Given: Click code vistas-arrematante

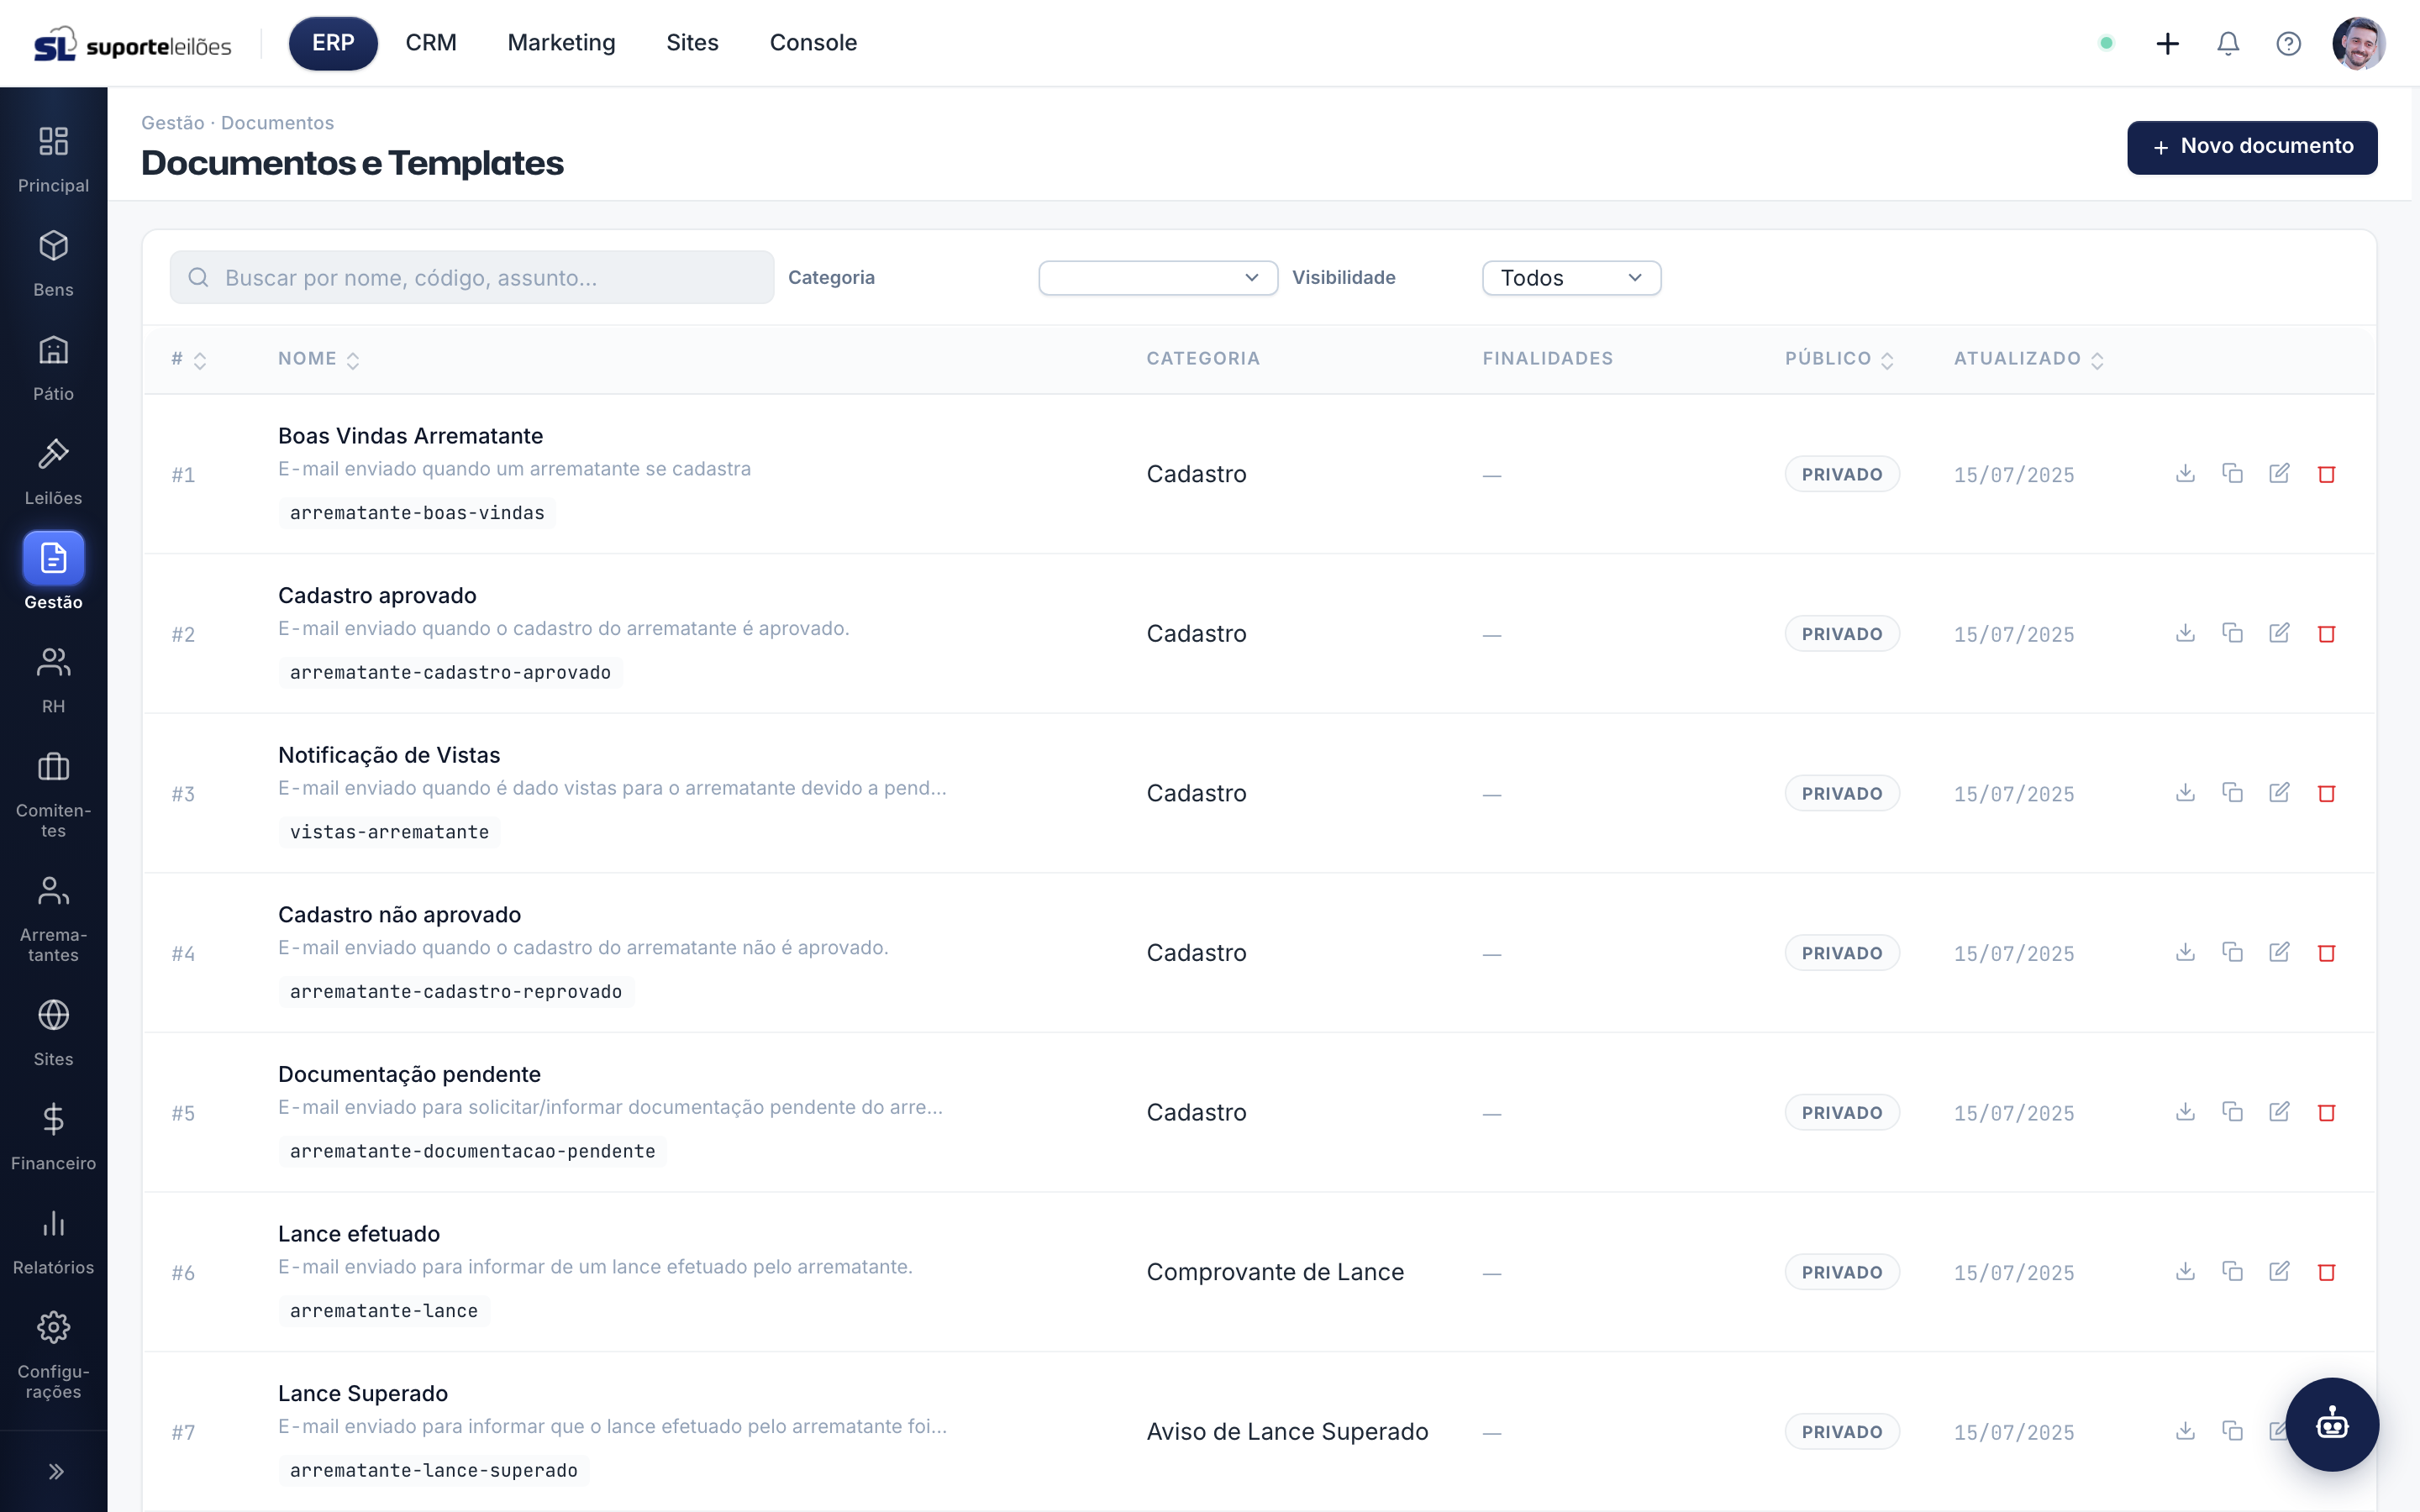Looking at the screenshot, I should pos(389,832).
